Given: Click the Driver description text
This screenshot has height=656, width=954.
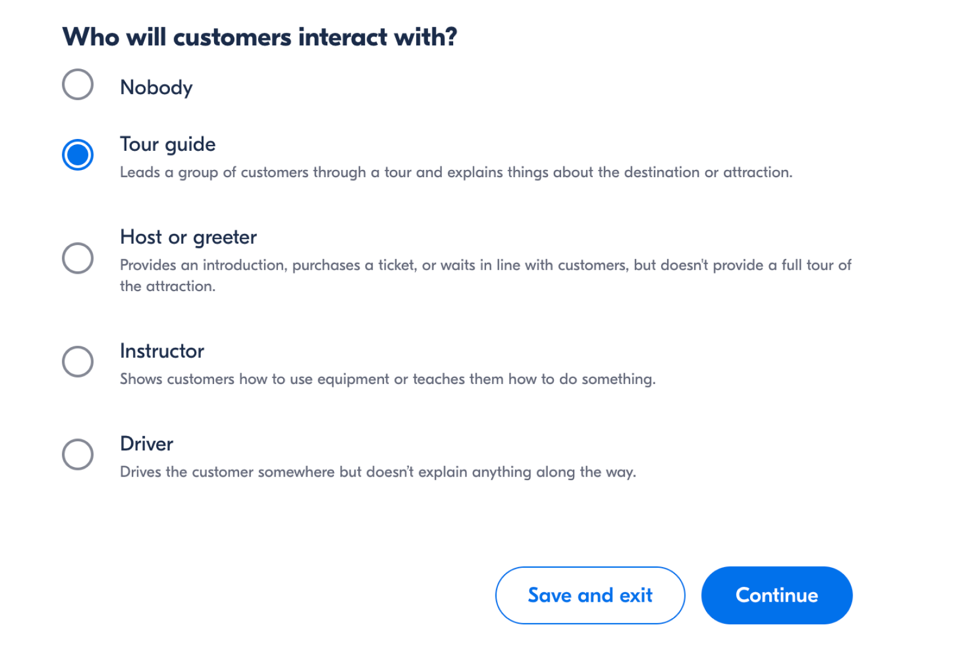Looking at the screenshot, I should 378,472.
